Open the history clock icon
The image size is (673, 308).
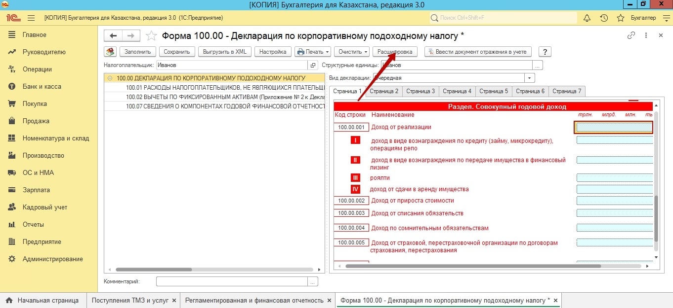(x=604, y=18)
